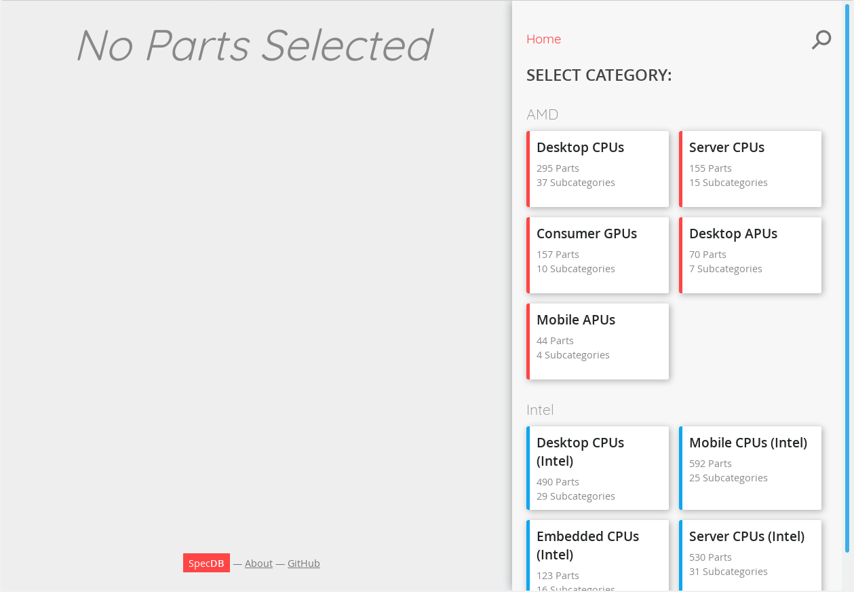The height and width of the screenshot is (592, 854).
Task: Open Mobile CPUs (Intel) category
Action: click(x=750, y=468)
